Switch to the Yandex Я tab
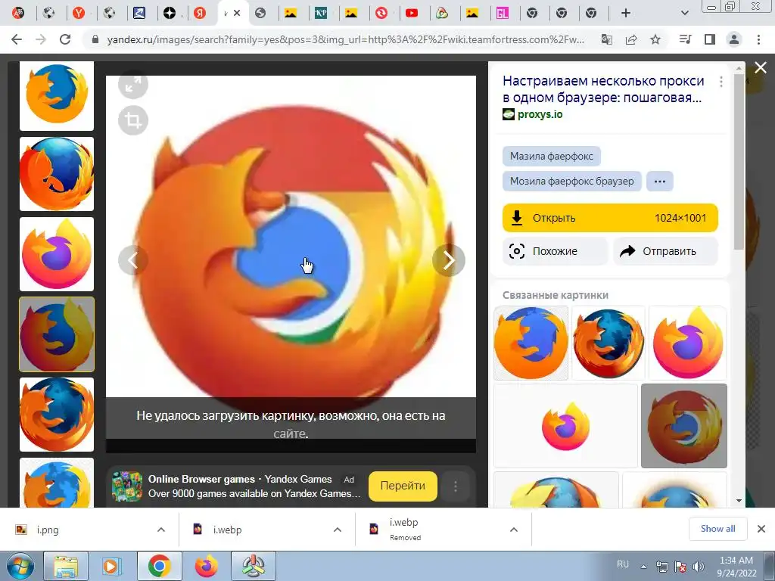The height and width of the screenshot is (581, 775). pos(200,14)
